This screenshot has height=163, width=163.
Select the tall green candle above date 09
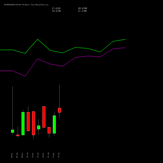[x=23, y=124]
